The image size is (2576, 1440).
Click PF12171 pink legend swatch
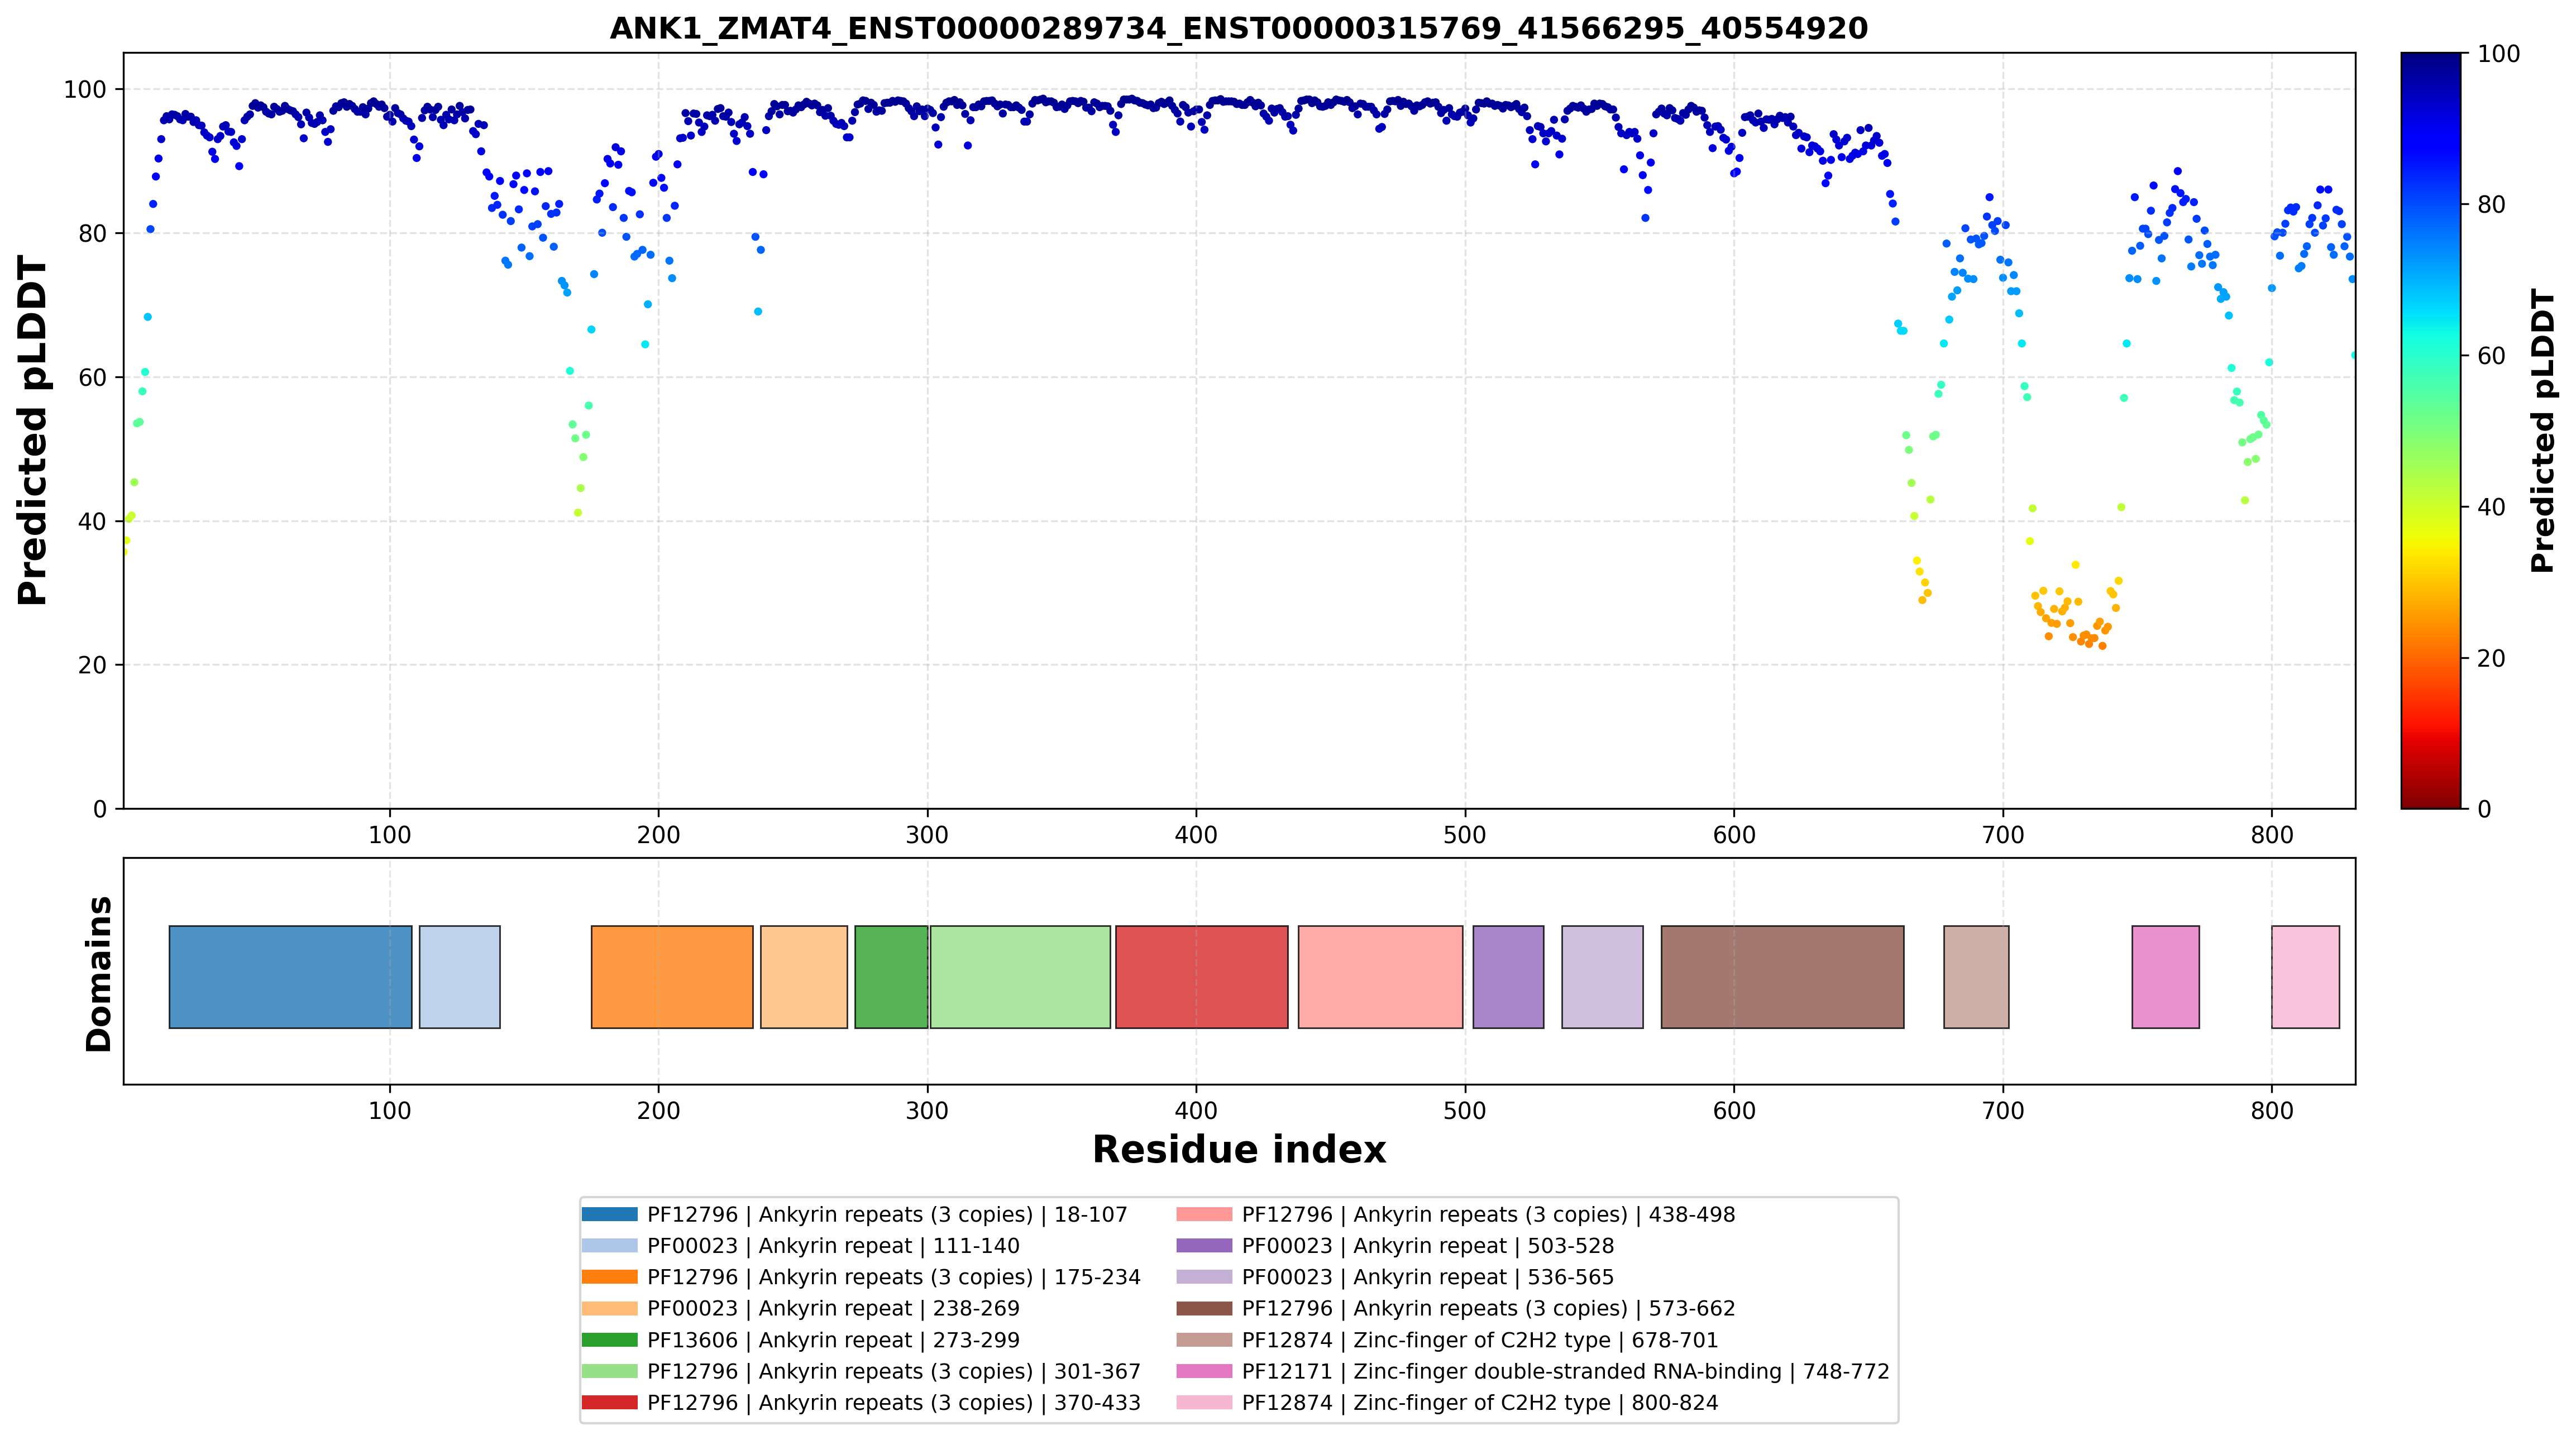[x=1204, y=1371]
